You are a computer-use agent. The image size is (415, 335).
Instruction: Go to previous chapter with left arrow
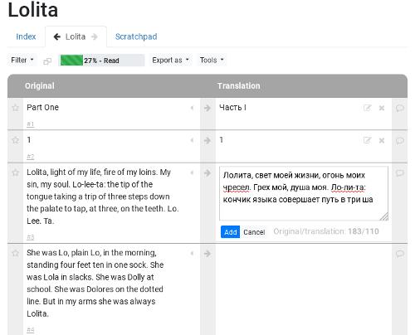57,36
